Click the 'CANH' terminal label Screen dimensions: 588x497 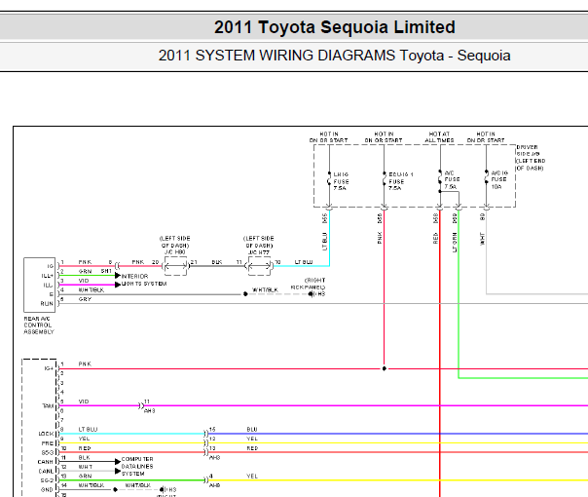[46, 462]
